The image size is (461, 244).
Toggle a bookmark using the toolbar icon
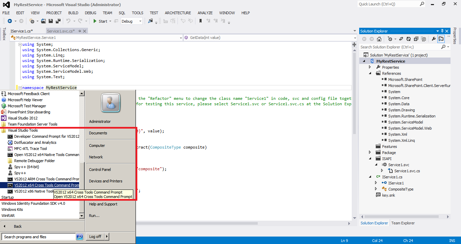pos(200,21)
